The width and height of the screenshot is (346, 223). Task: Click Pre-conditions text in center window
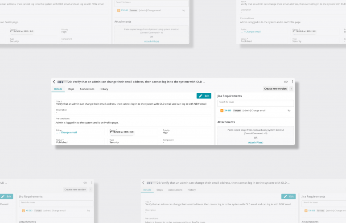87,123
